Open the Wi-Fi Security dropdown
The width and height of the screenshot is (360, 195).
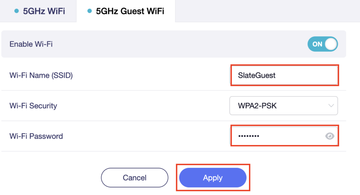tap(283, 106)
